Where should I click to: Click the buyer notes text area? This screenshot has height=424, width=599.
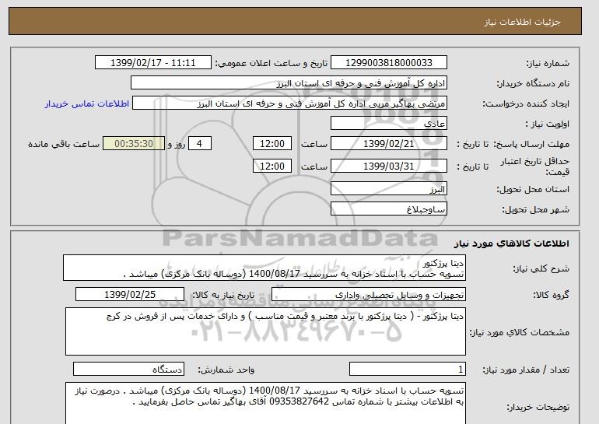265,403
